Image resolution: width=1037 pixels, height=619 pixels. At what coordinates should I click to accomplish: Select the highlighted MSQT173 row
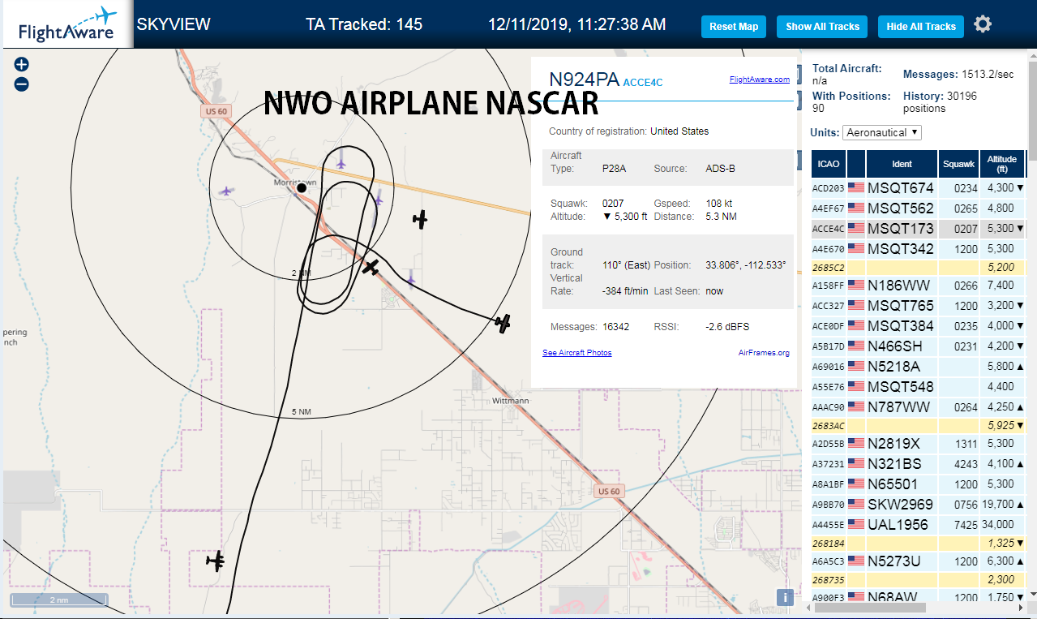pyautogui.click(x=919, y=229)
